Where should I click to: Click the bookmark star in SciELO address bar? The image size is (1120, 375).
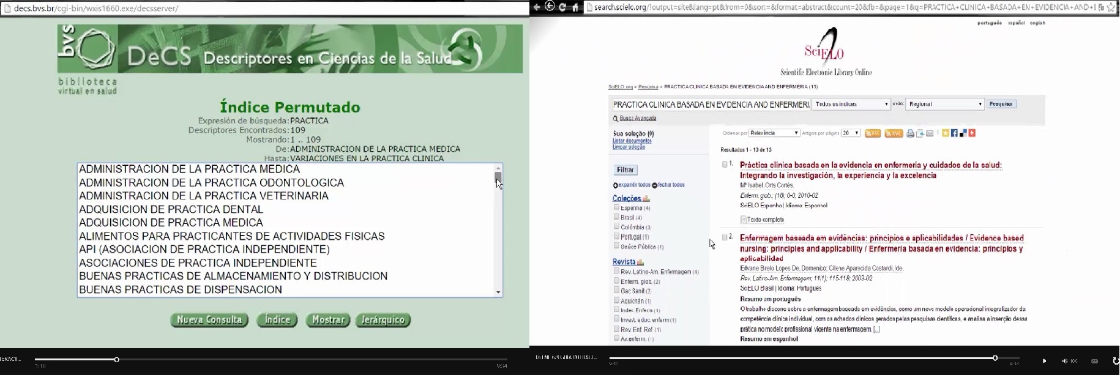pos(1111,7)
